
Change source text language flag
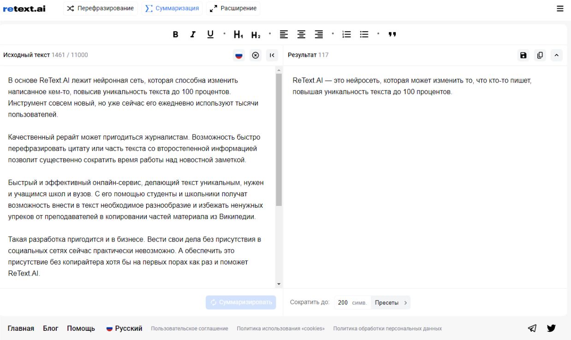(239, 55)
